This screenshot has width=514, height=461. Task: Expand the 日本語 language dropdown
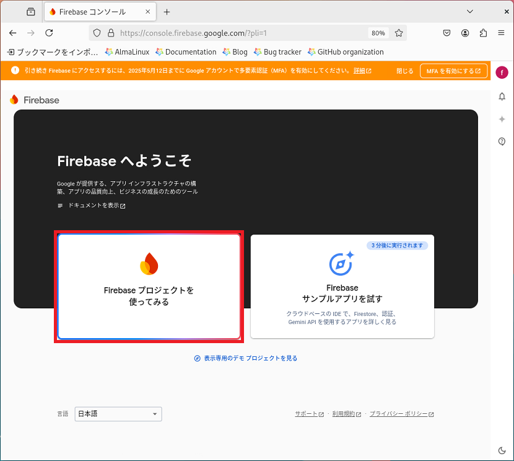(118, 414)
